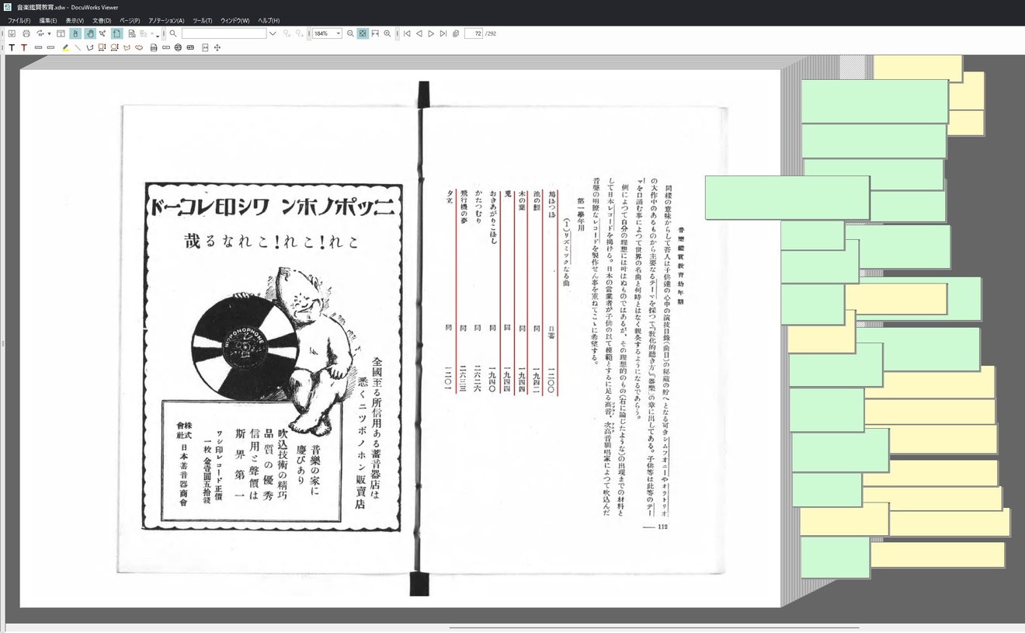The width and height of the screenshot is (1025, 633).
Task: Go to the previous page
Action: click(x=419, y=33)
